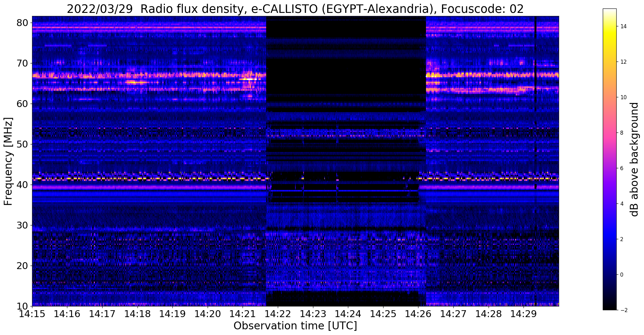
Task: Click the 14:29 time tick label
Action: [524, 314]
